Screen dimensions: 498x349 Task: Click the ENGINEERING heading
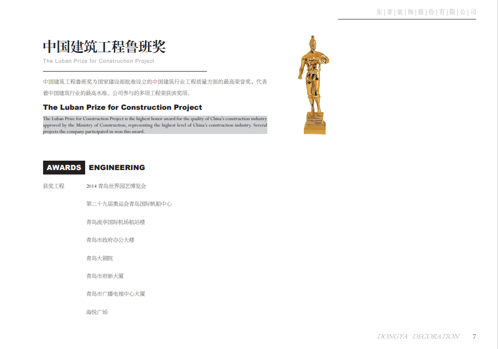(x=117, y=168)
